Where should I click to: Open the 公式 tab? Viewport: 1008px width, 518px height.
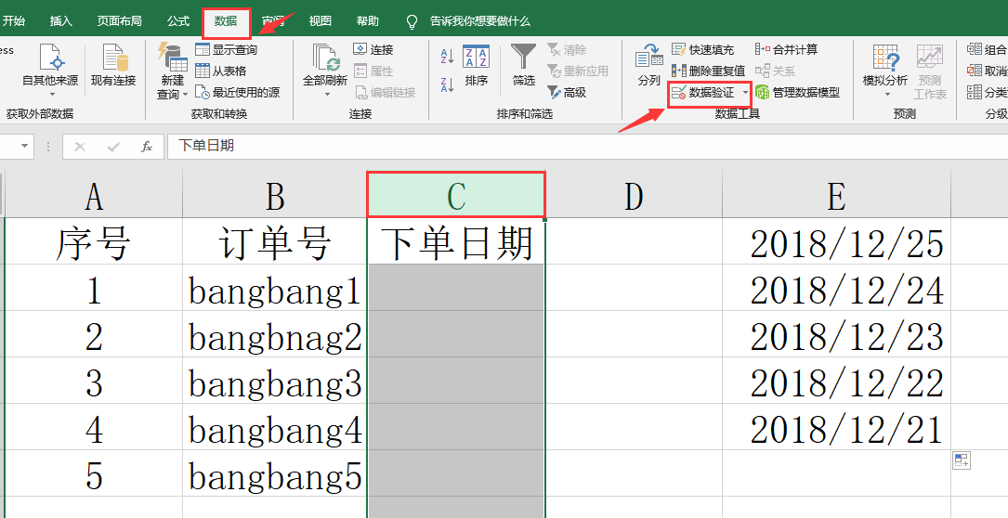[178, 21]
